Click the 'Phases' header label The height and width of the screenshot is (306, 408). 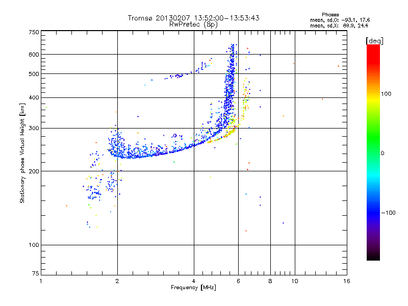coord(330,15)
